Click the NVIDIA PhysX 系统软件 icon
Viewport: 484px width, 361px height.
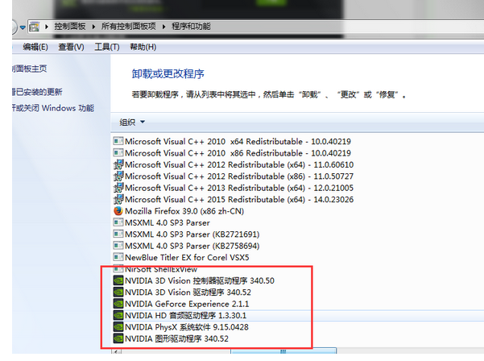tap(118, 327)
